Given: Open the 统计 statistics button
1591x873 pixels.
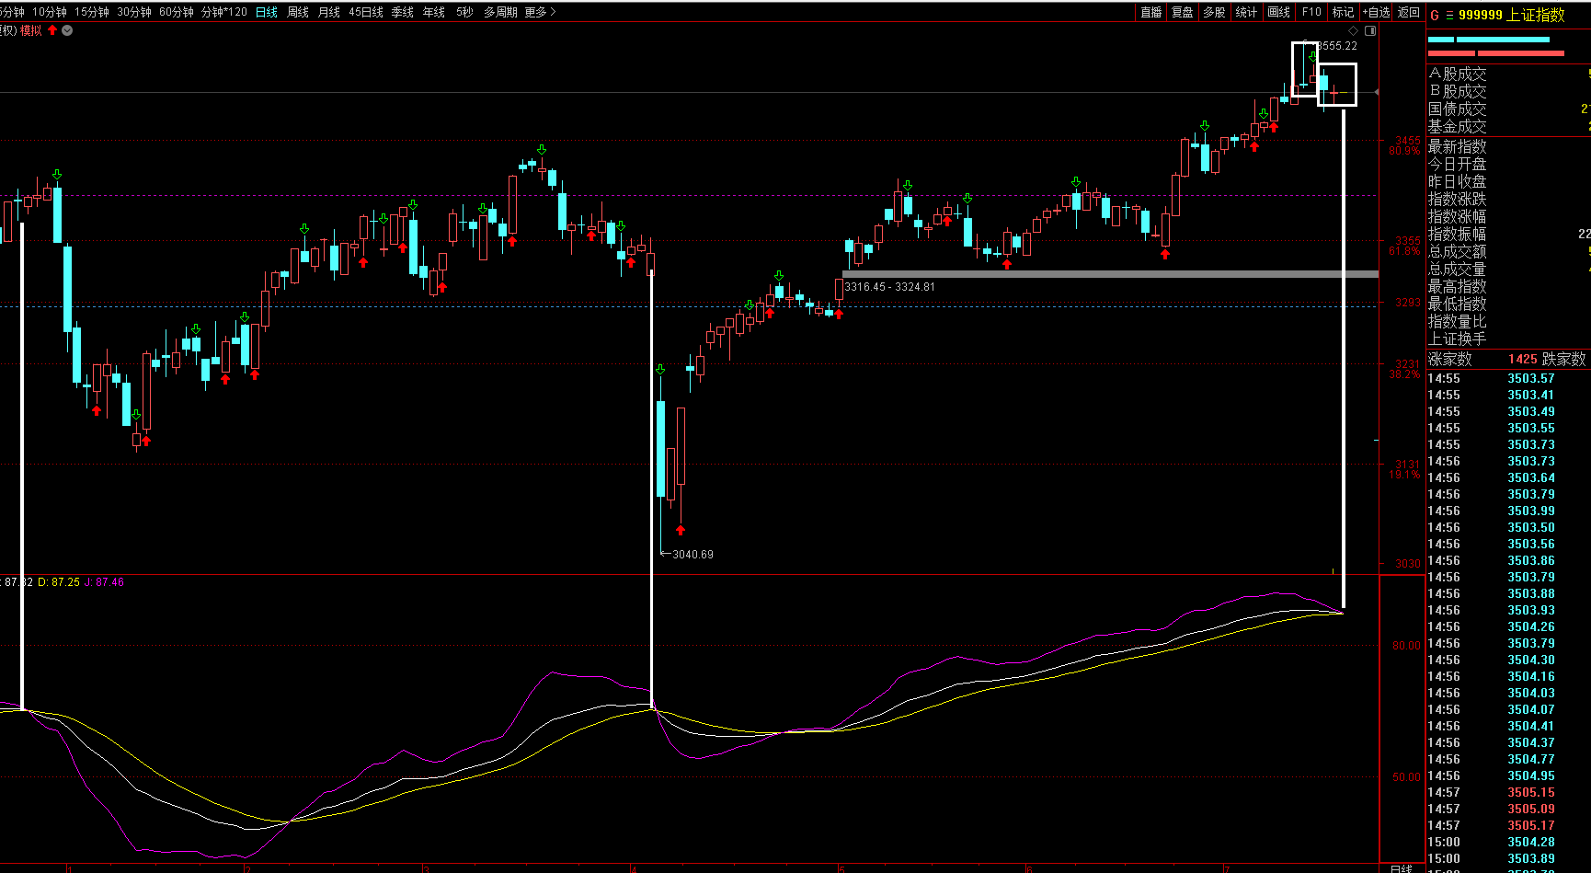Looking at the screenshot, I should (1246, 12).
